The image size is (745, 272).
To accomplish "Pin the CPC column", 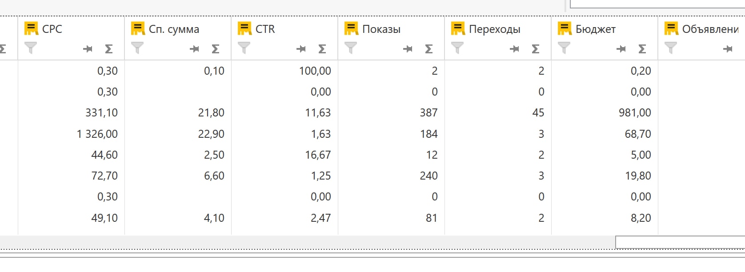I will click(x=88, y=49).
